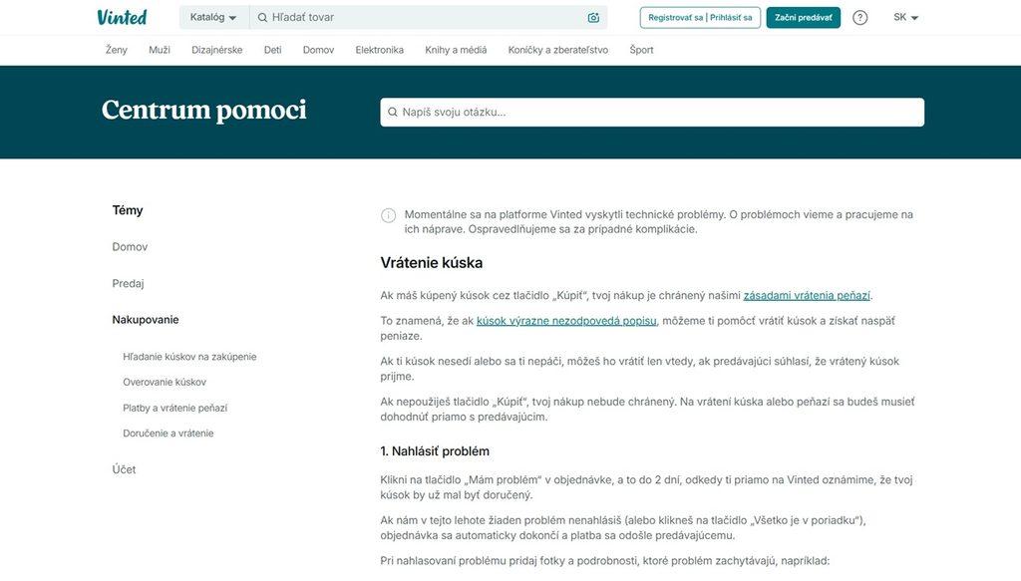Screen dimensions: 1021x581
Task: Click the magnifier icon in product search
Action: (x=262, y=18)
